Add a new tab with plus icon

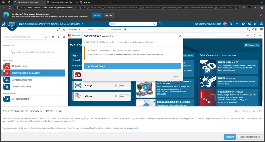[x=125, y=30]
